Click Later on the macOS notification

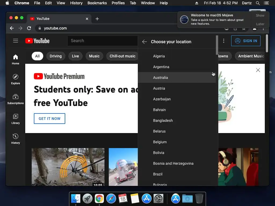[x=260, y=24]
